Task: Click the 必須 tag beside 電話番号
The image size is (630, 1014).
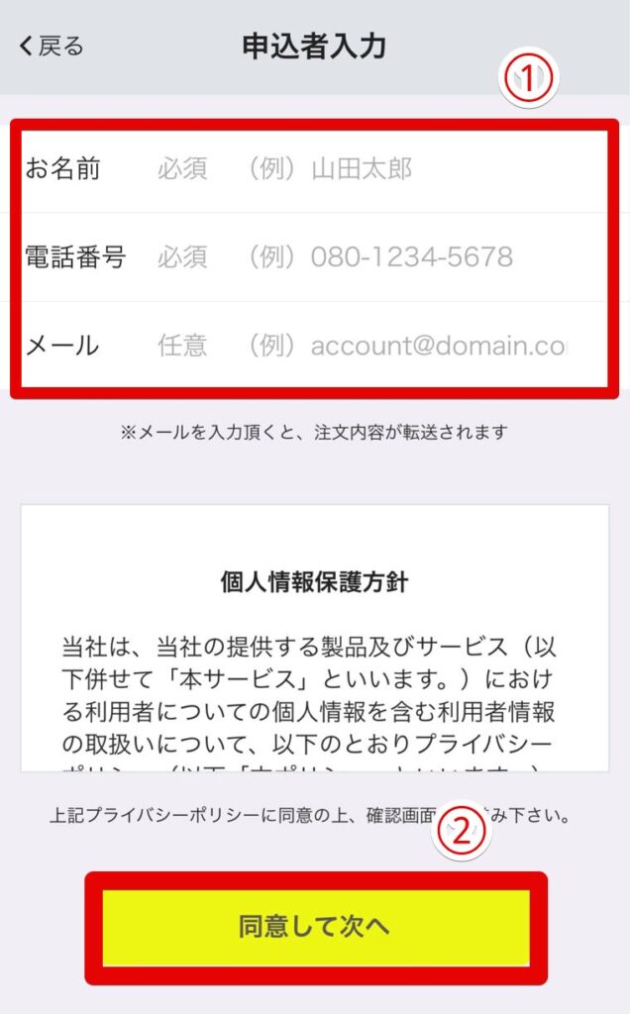Action: pos(182,256)
